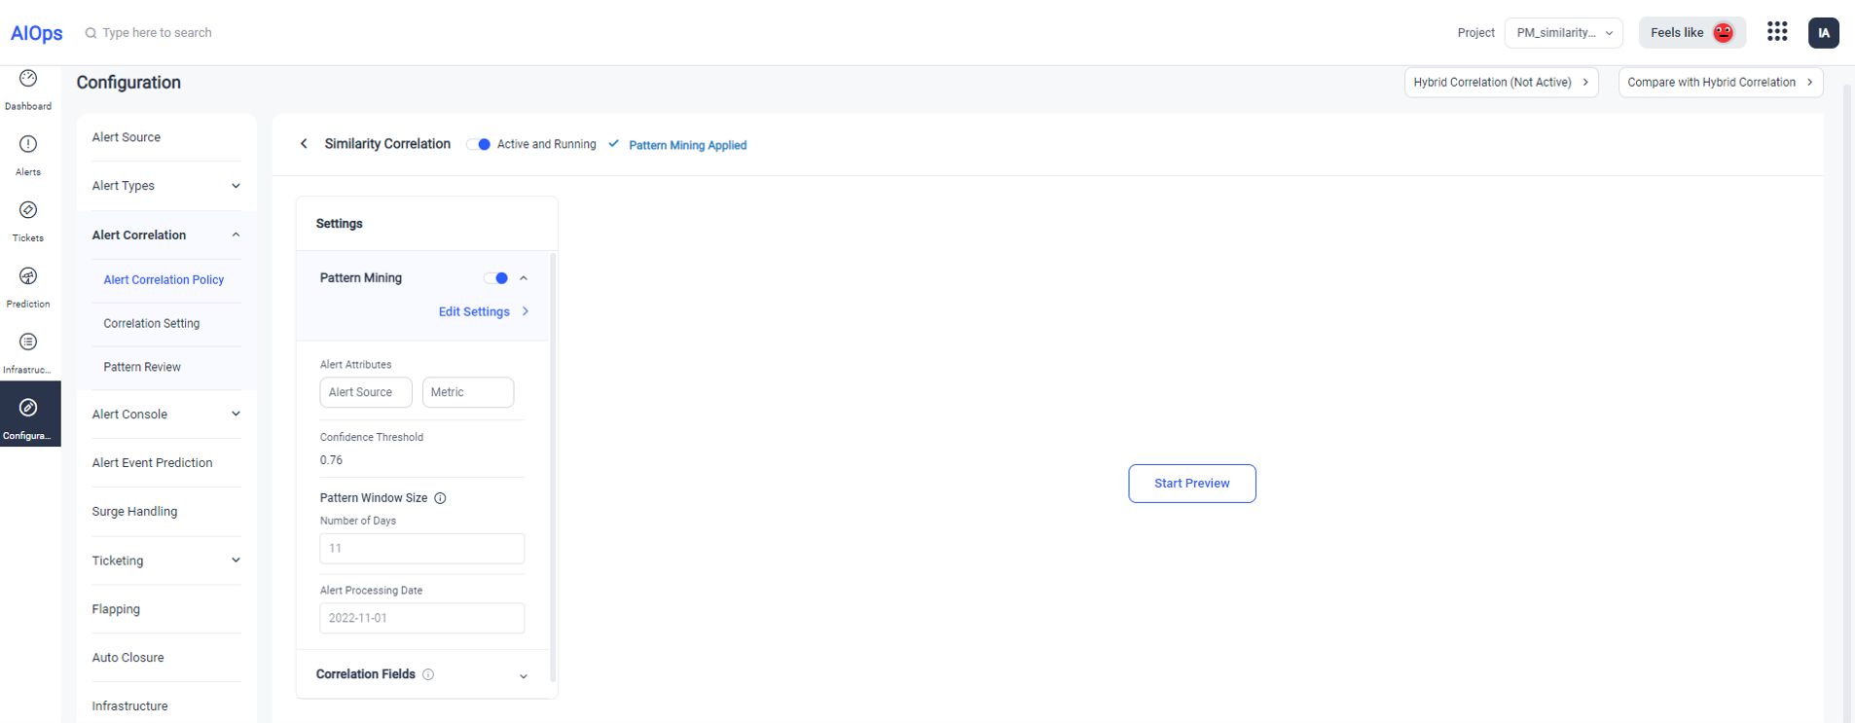Toggle the Active and Running switch

[479, 144]
